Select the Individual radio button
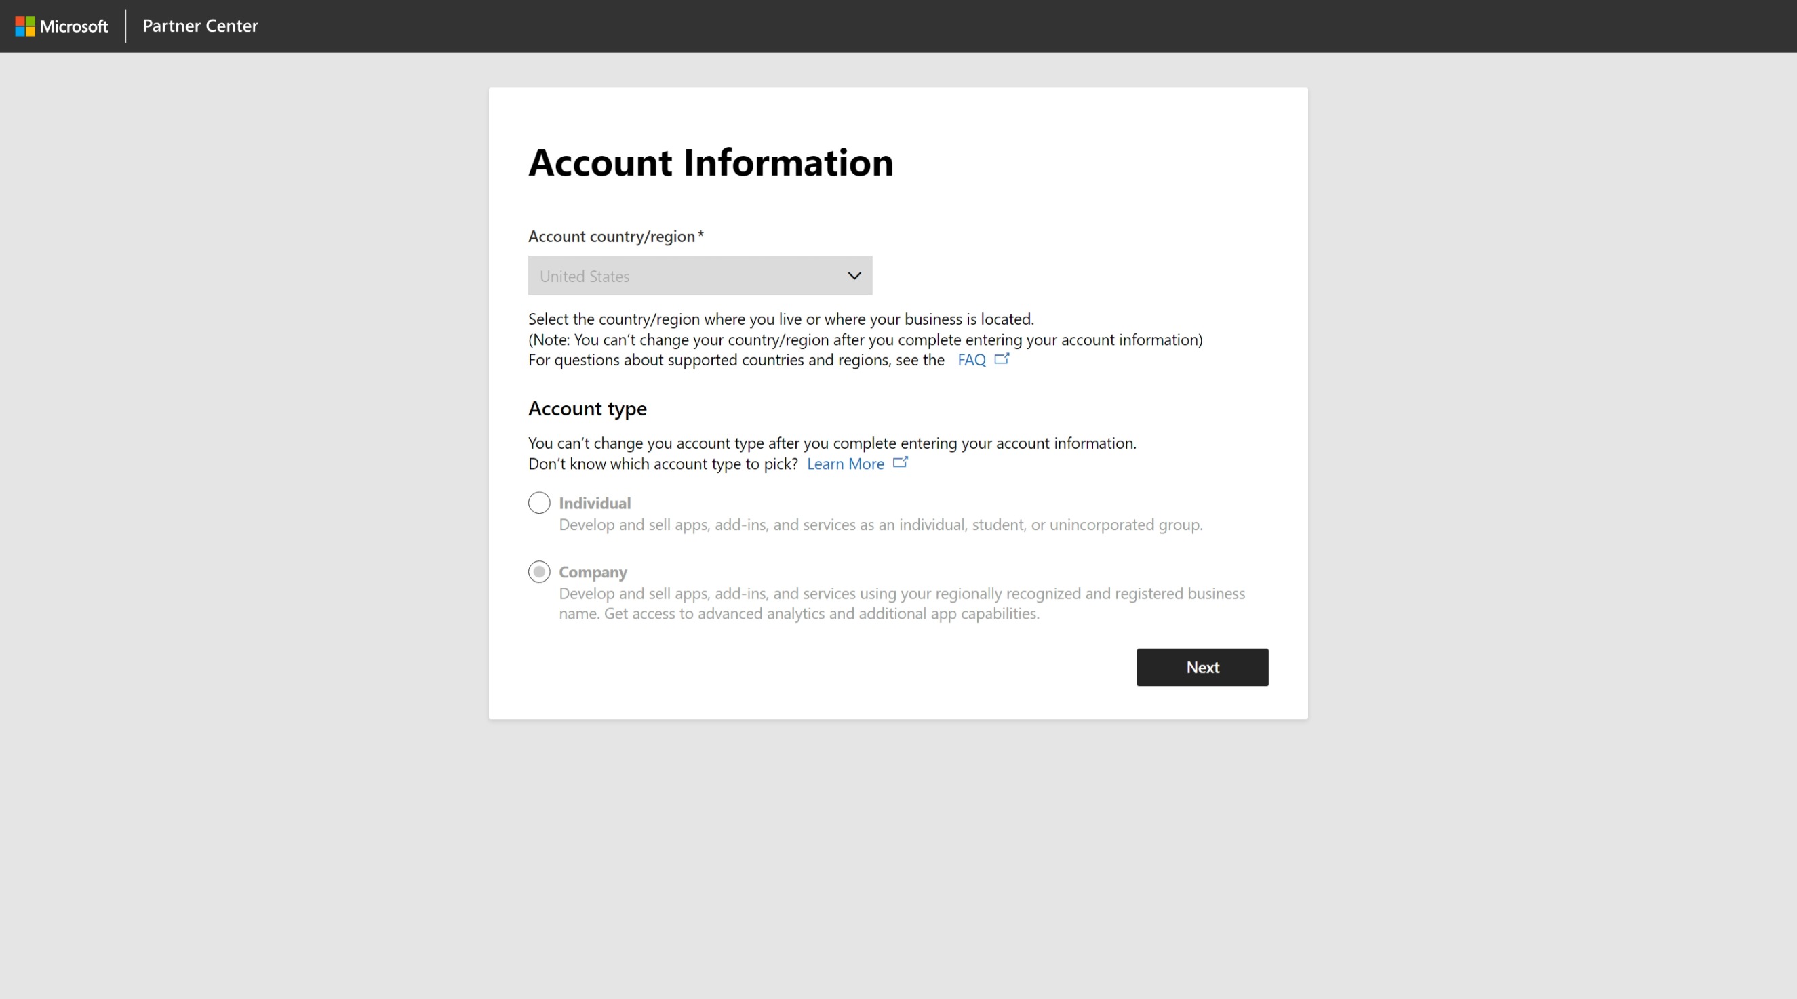This screenshot has width=1797, height=999. point(539,503)
